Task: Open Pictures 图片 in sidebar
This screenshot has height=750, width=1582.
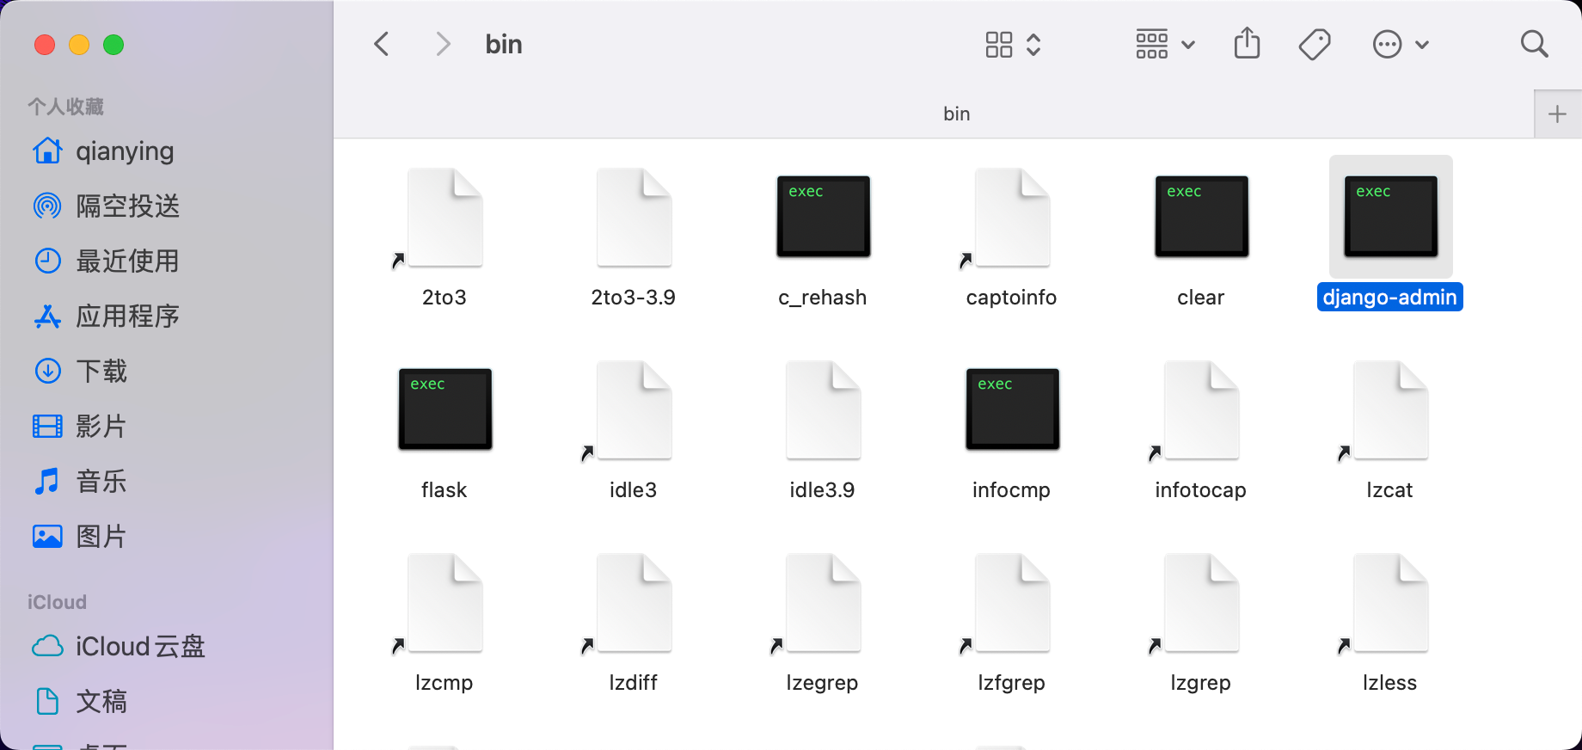Action: (81, 537)
